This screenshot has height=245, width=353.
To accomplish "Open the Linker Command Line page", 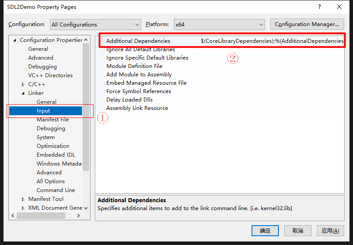I will 56,190.
